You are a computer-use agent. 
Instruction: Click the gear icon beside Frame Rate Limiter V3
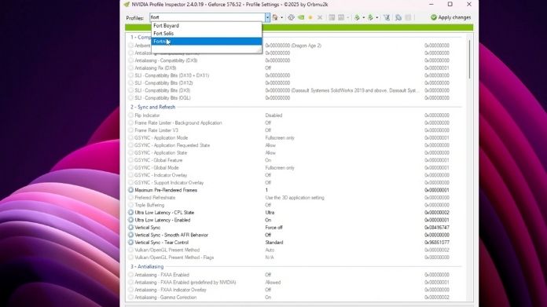coord(130,130)
